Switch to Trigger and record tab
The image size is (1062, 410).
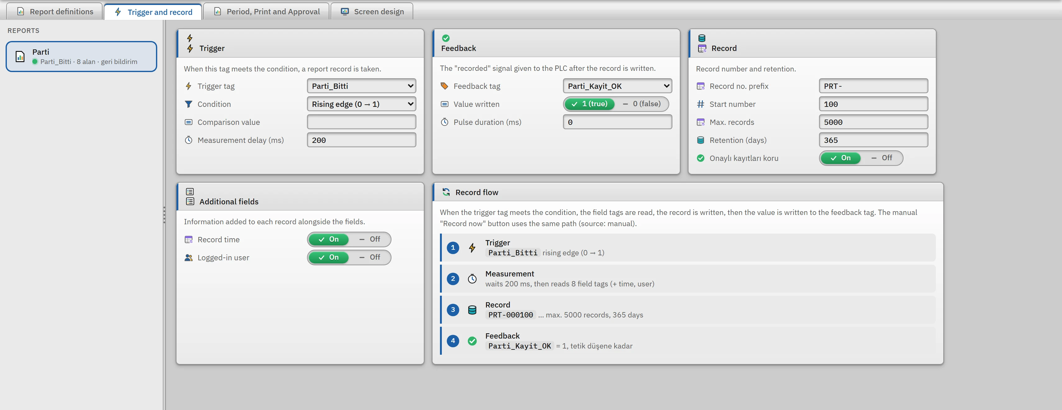[x=153, y=12]
